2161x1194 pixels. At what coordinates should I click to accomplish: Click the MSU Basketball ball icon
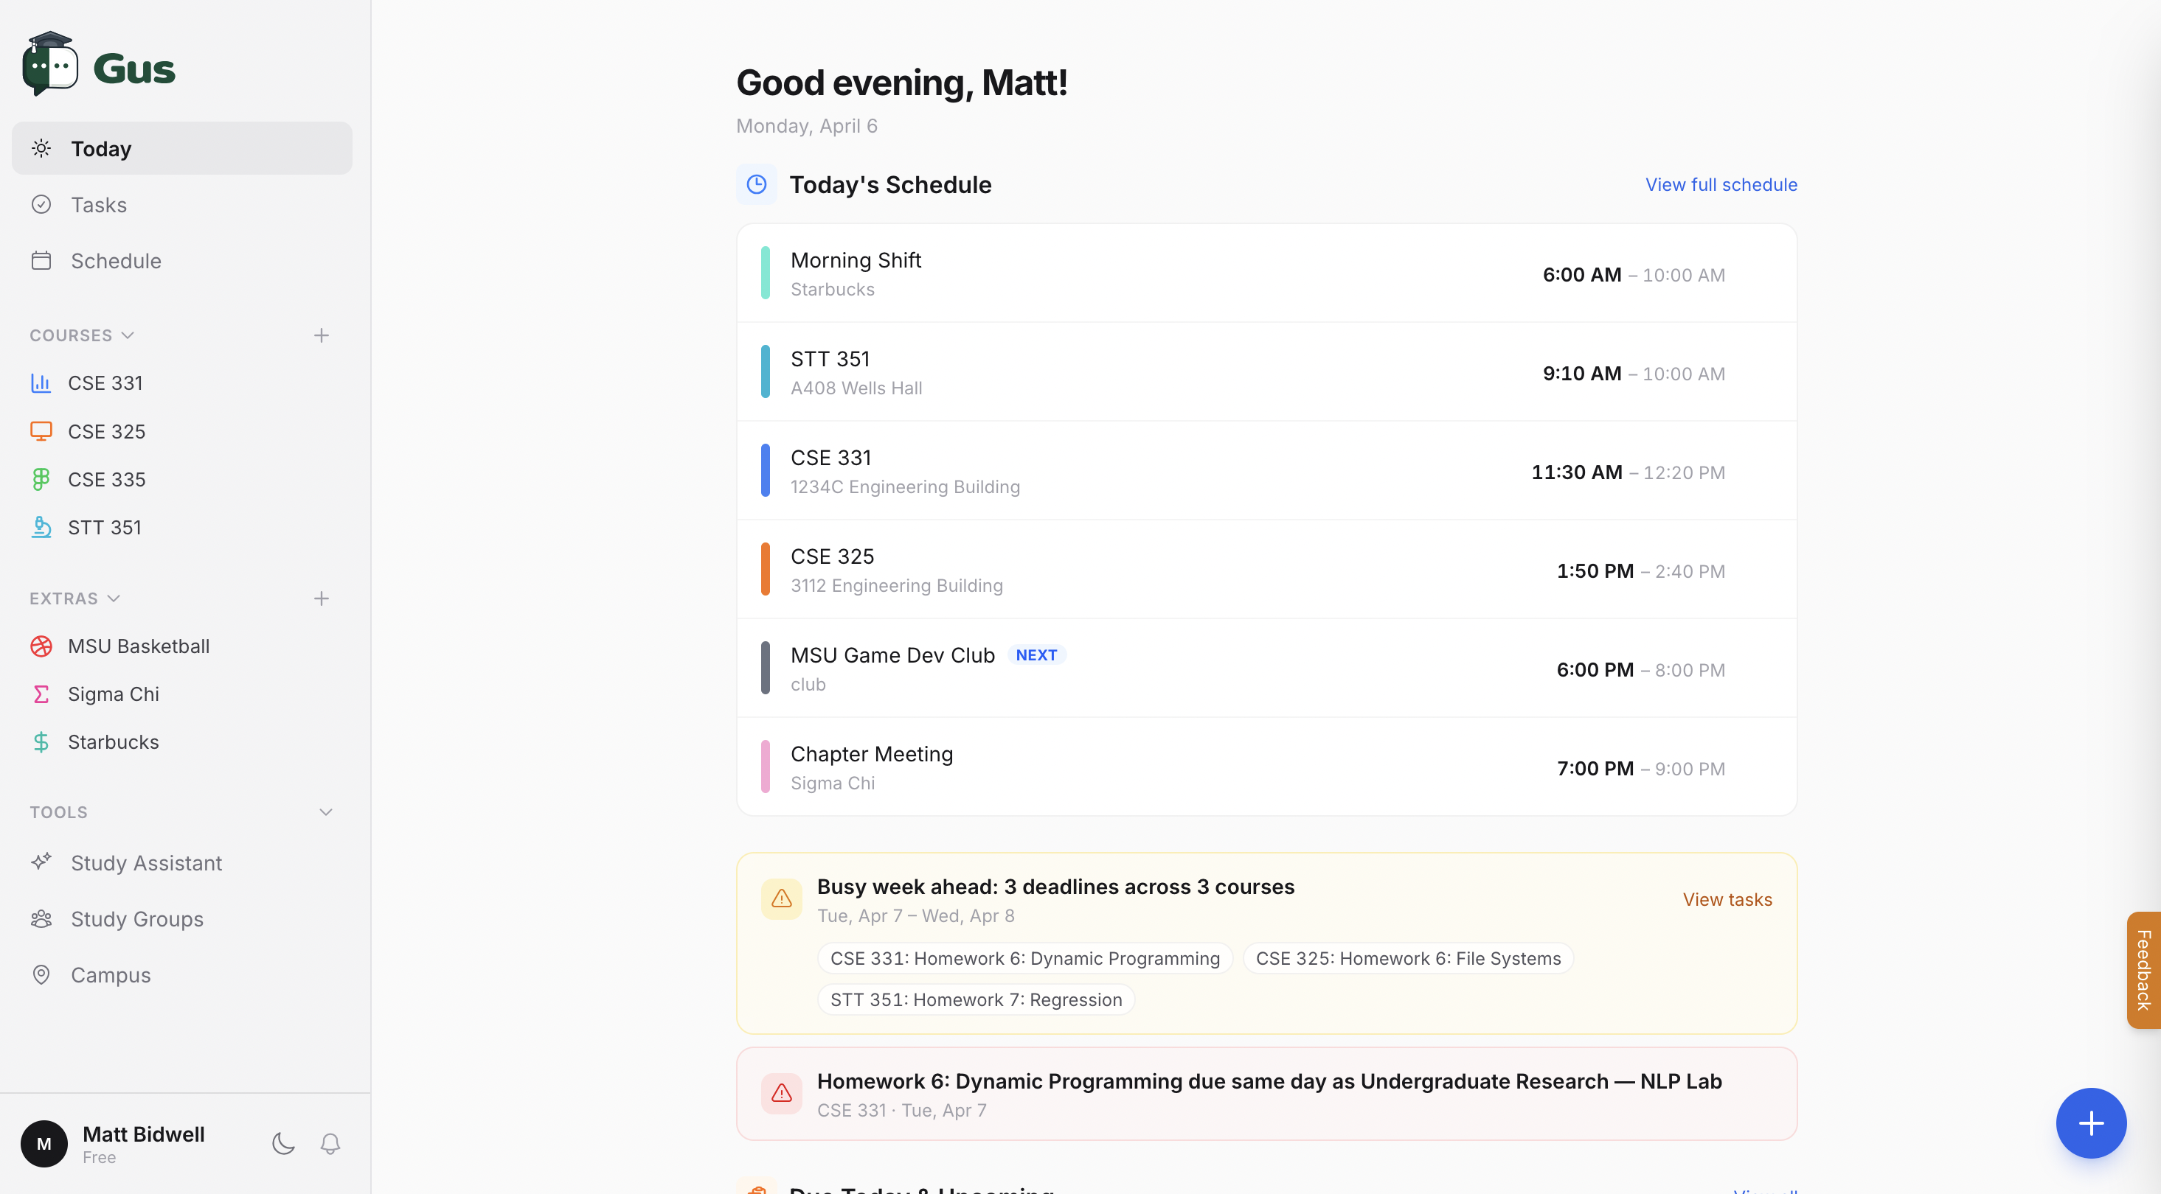(x=41, y=646)
